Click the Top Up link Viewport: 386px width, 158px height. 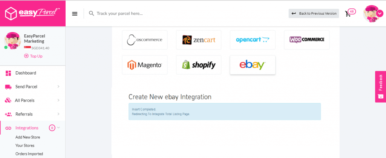coord(34,56)
